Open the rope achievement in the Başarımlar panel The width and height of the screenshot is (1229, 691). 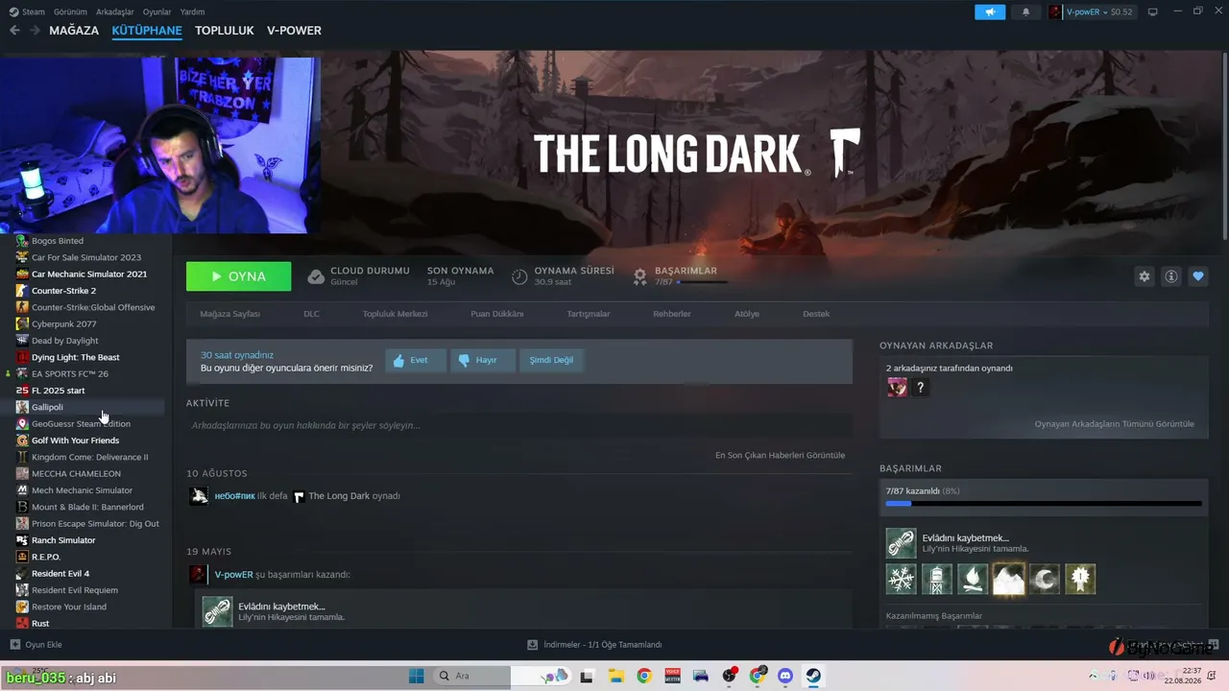(x=902, y=543)
